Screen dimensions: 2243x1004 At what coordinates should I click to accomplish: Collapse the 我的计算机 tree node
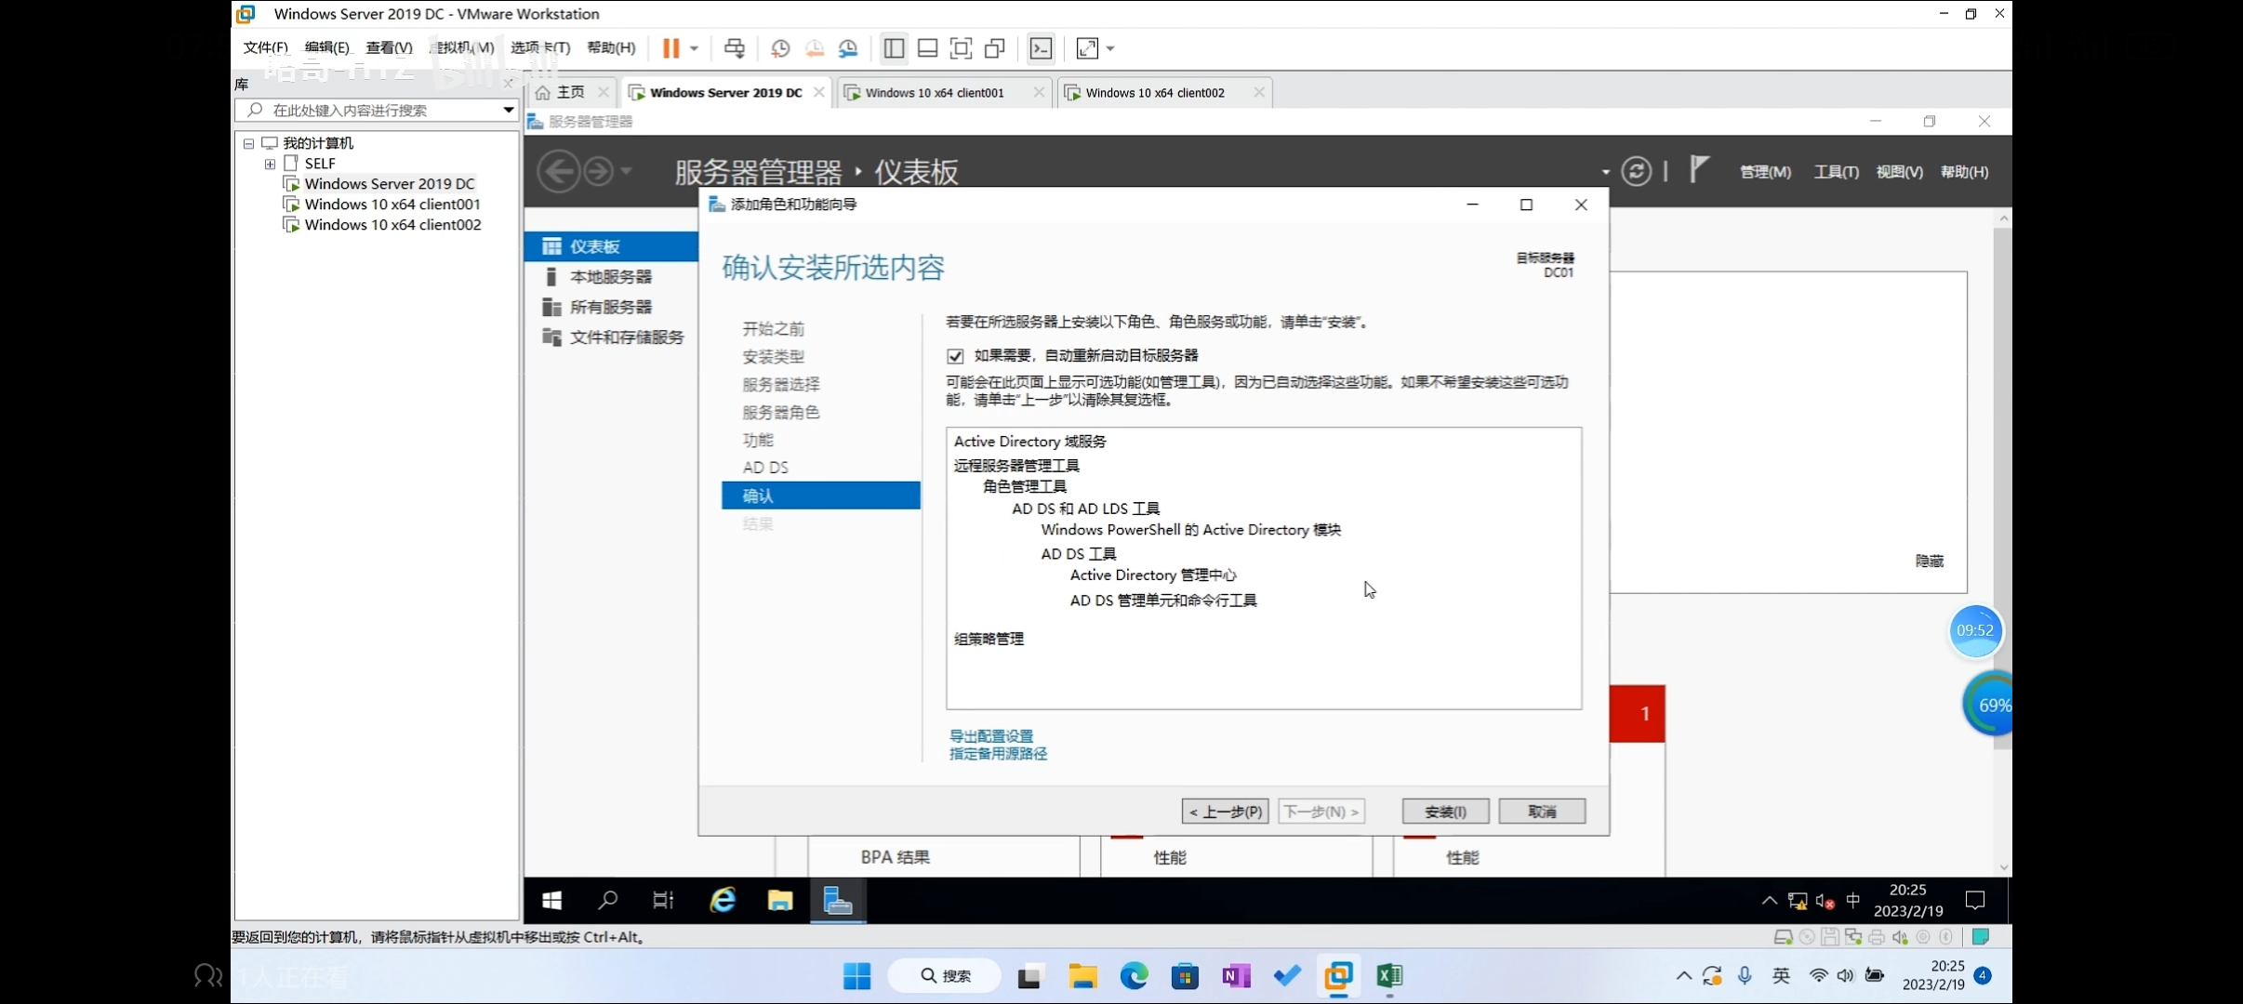coord(249,143)
